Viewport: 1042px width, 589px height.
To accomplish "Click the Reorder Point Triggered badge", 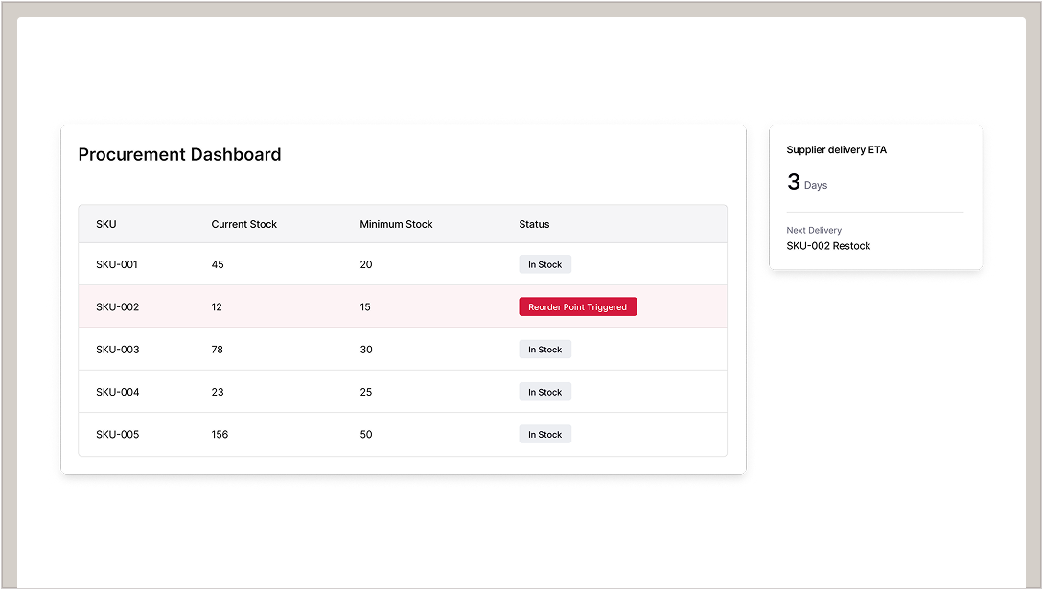I will 577,307.
